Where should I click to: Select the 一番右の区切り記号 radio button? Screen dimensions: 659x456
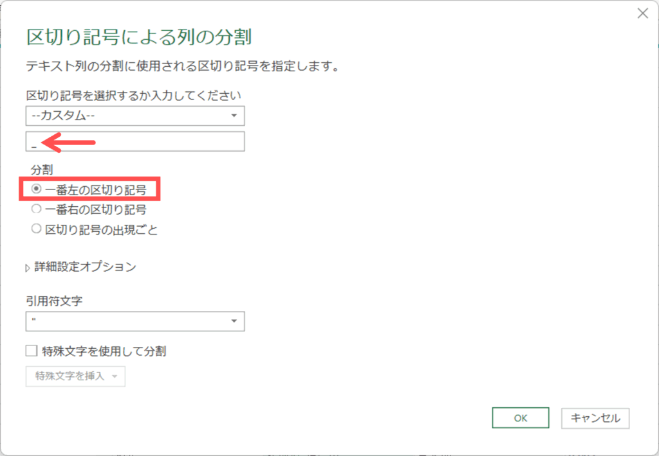point(37,209)
